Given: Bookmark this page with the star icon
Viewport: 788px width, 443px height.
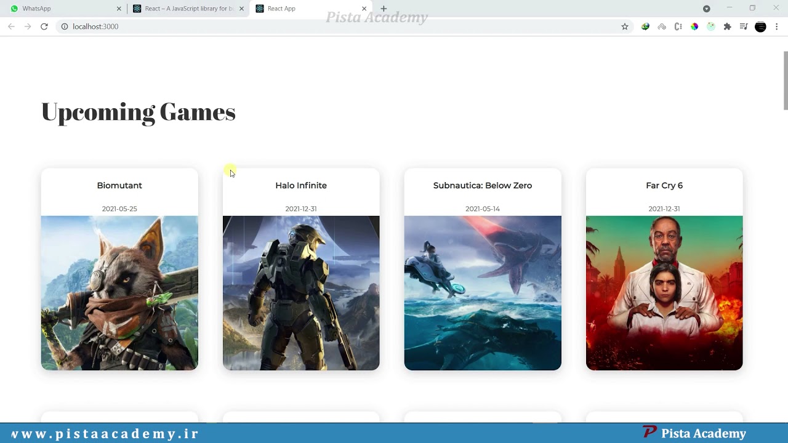Looking at the screenshot, I should (625, 26).
